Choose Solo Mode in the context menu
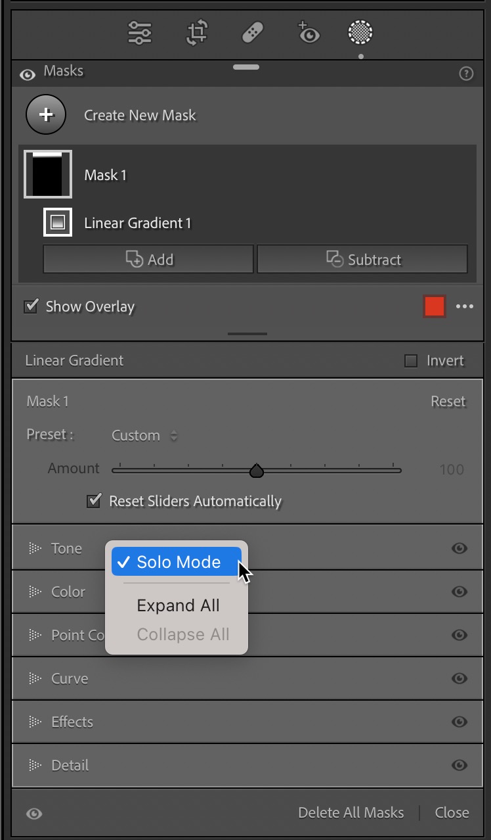491x840 pixels. [177, 562]
